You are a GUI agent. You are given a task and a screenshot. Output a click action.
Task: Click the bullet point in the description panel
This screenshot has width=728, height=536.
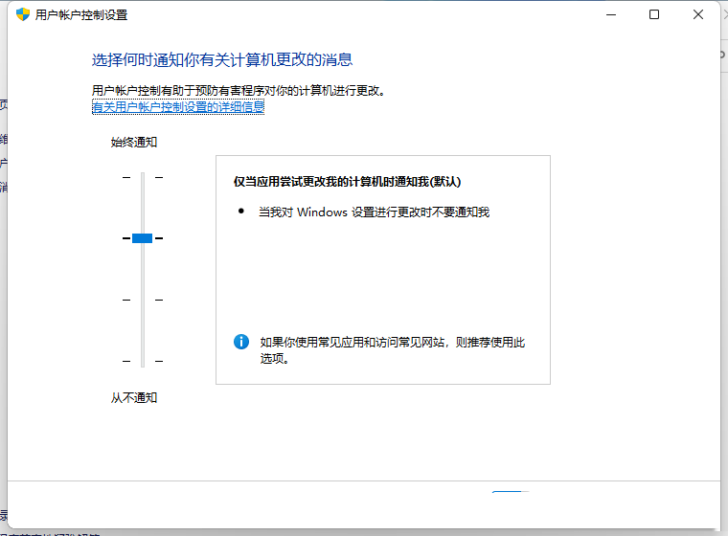click(x=241, y=212)
